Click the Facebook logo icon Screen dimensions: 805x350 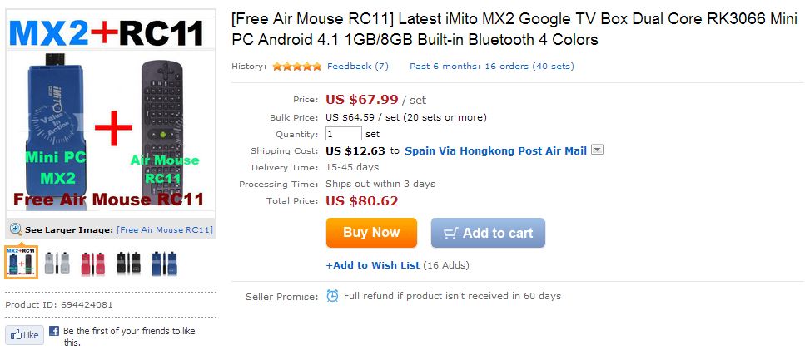tap(53, 331)
